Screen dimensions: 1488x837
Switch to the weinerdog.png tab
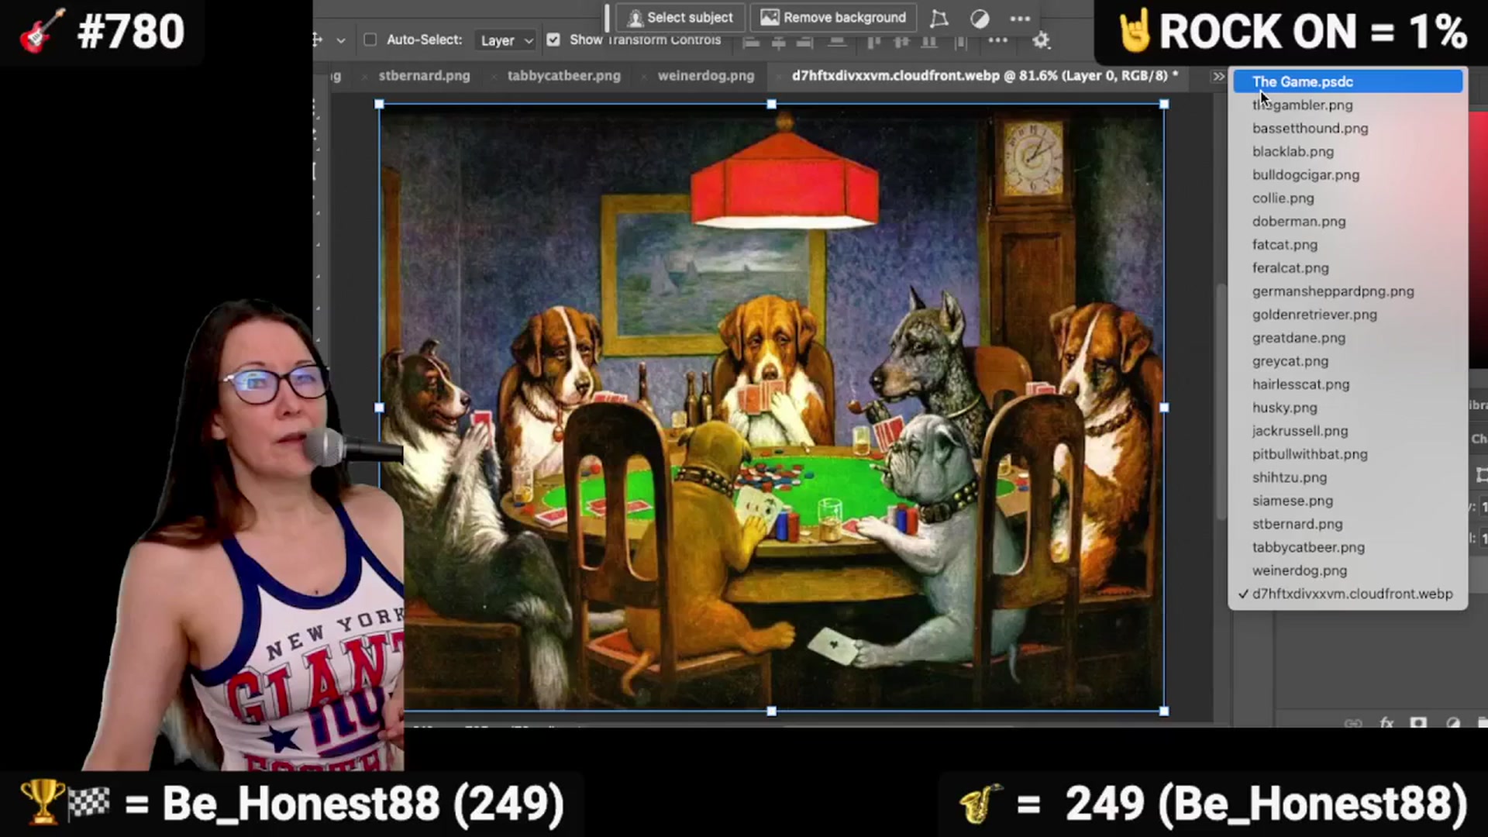pos(705,76)
